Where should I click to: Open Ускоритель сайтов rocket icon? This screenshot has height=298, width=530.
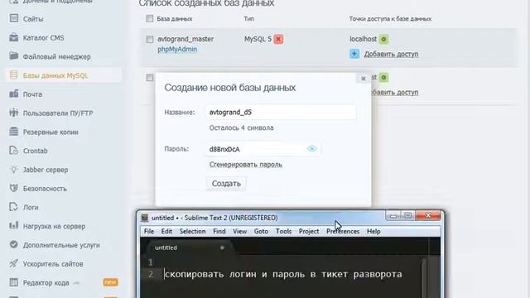tap(14, 263)
